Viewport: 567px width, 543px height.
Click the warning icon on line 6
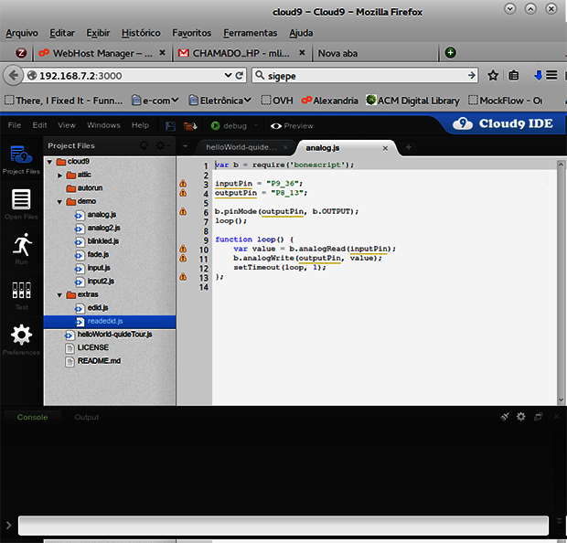[183, 211]
